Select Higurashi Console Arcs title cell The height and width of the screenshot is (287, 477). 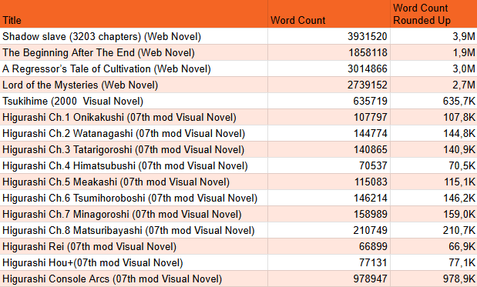coord(134,279)
